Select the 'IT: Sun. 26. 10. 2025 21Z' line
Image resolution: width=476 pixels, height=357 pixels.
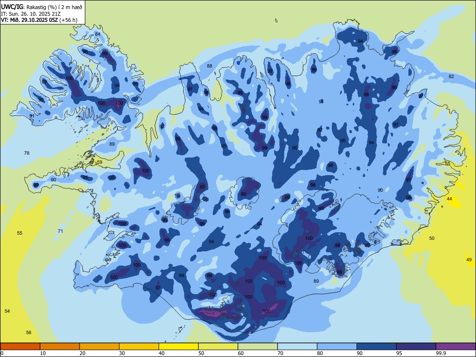tap(30, 14)
